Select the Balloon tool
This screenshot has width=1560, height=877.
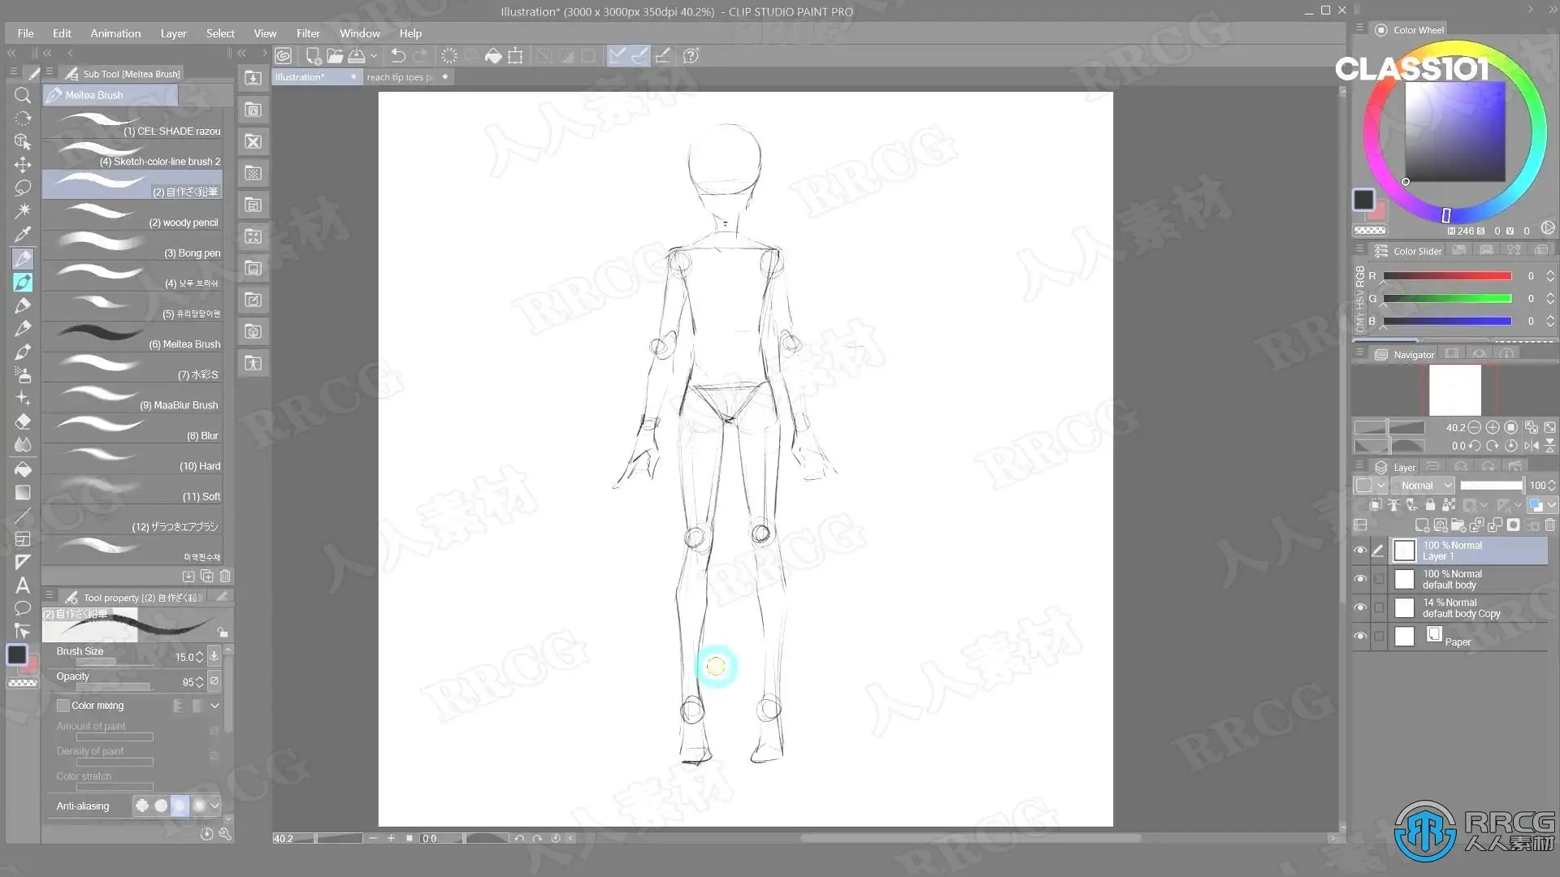(x=23, y=608)
